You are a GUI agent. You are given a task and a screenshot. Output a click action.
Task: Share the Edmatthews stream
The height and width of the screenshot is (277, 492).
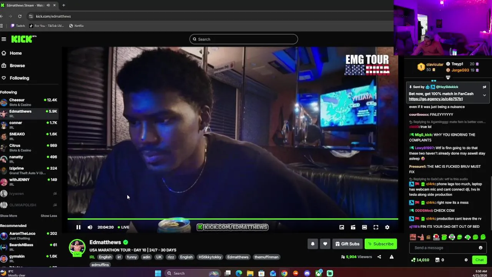click(379, 257)
